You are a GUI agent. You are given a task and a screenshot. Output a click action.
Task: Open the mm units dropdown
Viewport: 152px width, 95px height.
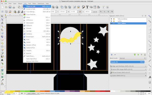pyautogui.click(x=95, y=12)
